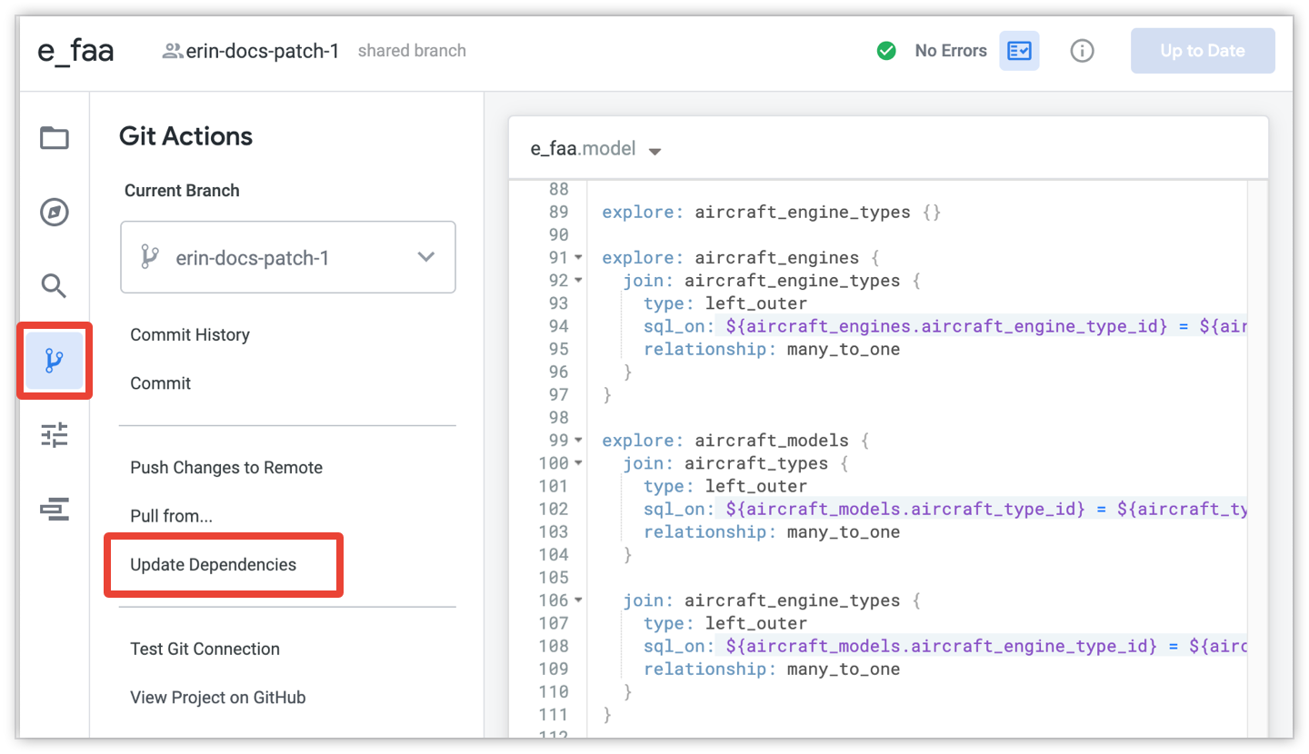
Task: Choose Push Changes to Remote
Action: click(x=226, y=468)
